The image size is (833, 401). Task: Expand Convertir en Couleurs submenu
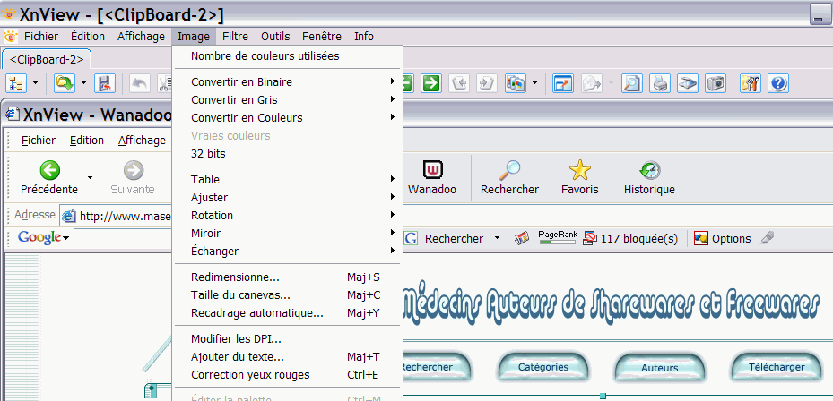pos(288,118)
